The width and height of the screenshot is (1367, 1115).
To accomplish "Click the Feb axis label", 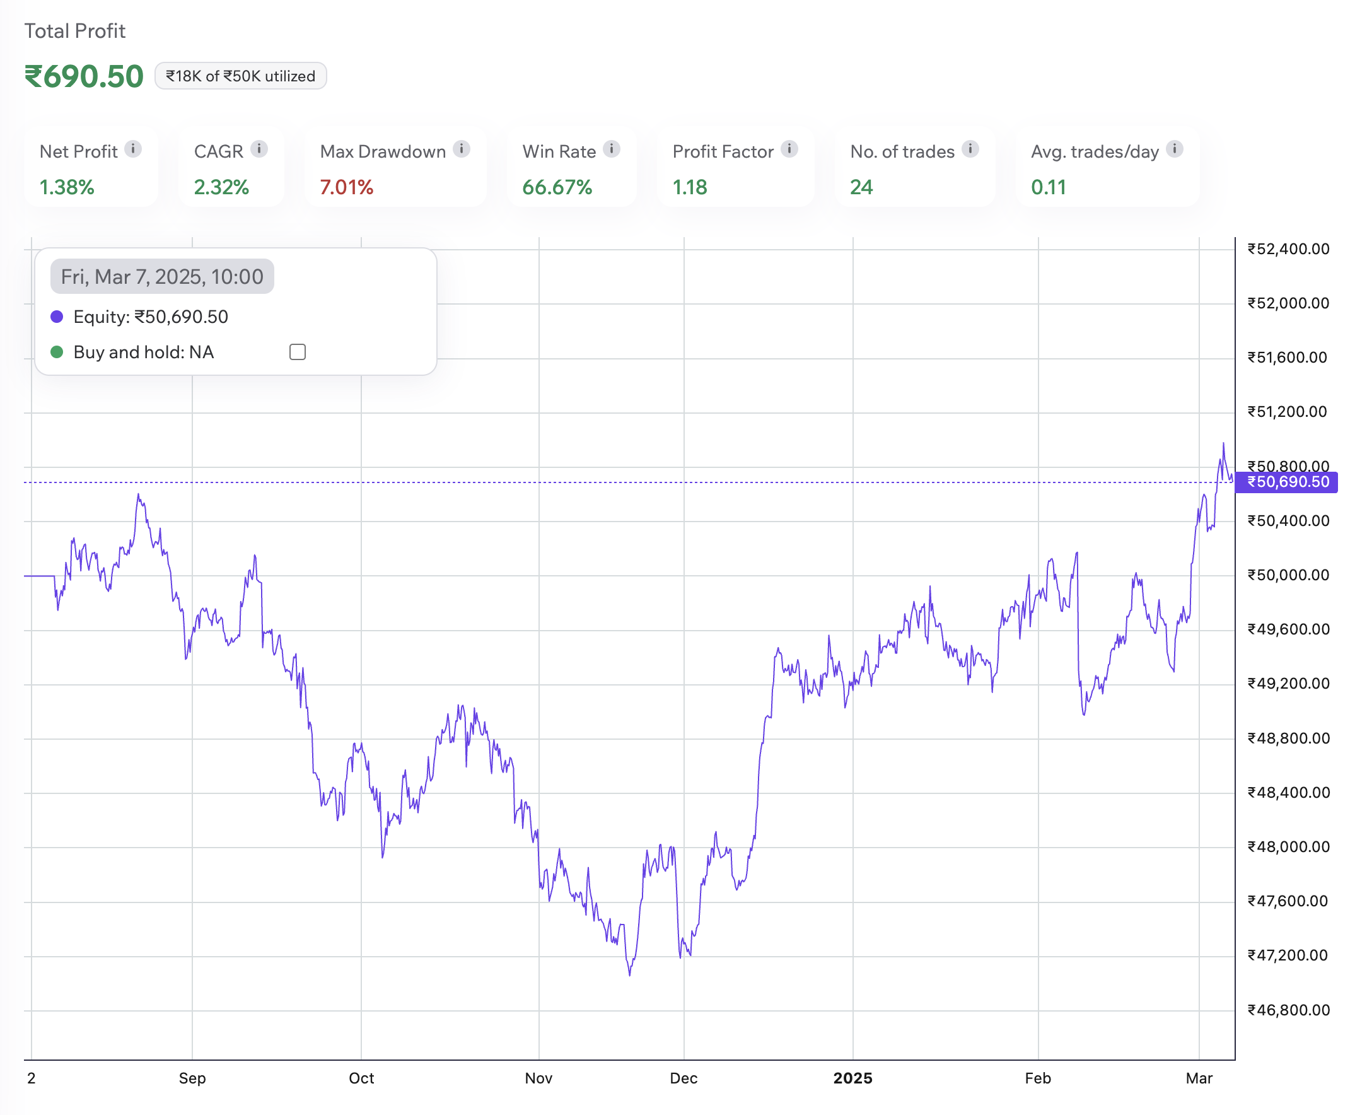I will (1038, 1079).
